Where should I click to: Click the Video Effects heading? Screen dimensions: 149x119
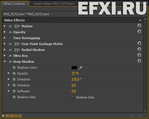tap(14, 20)
